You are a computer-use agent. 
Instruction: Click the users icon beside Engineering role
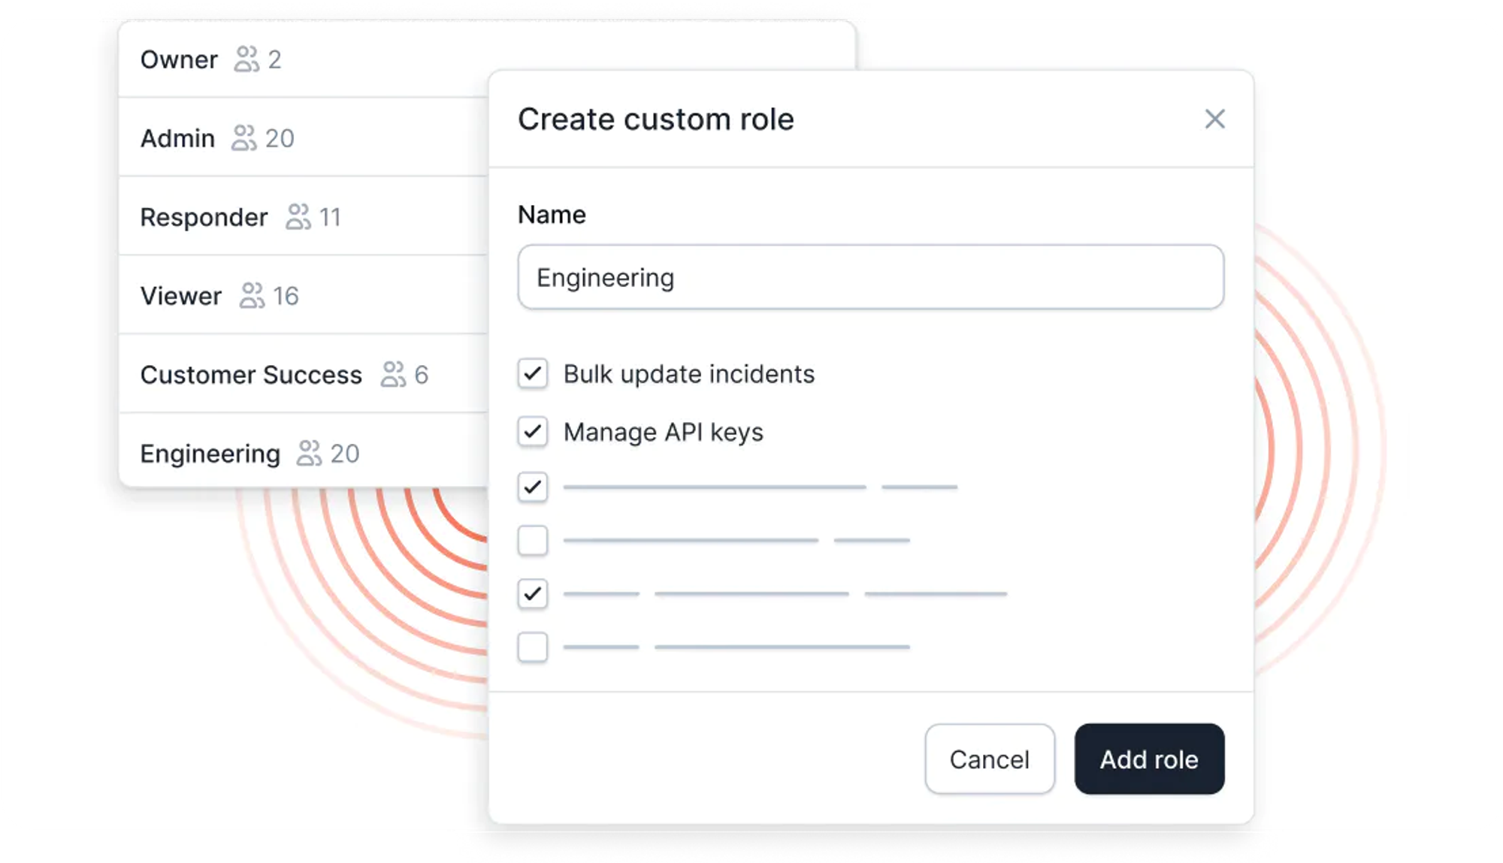[309, 453]
